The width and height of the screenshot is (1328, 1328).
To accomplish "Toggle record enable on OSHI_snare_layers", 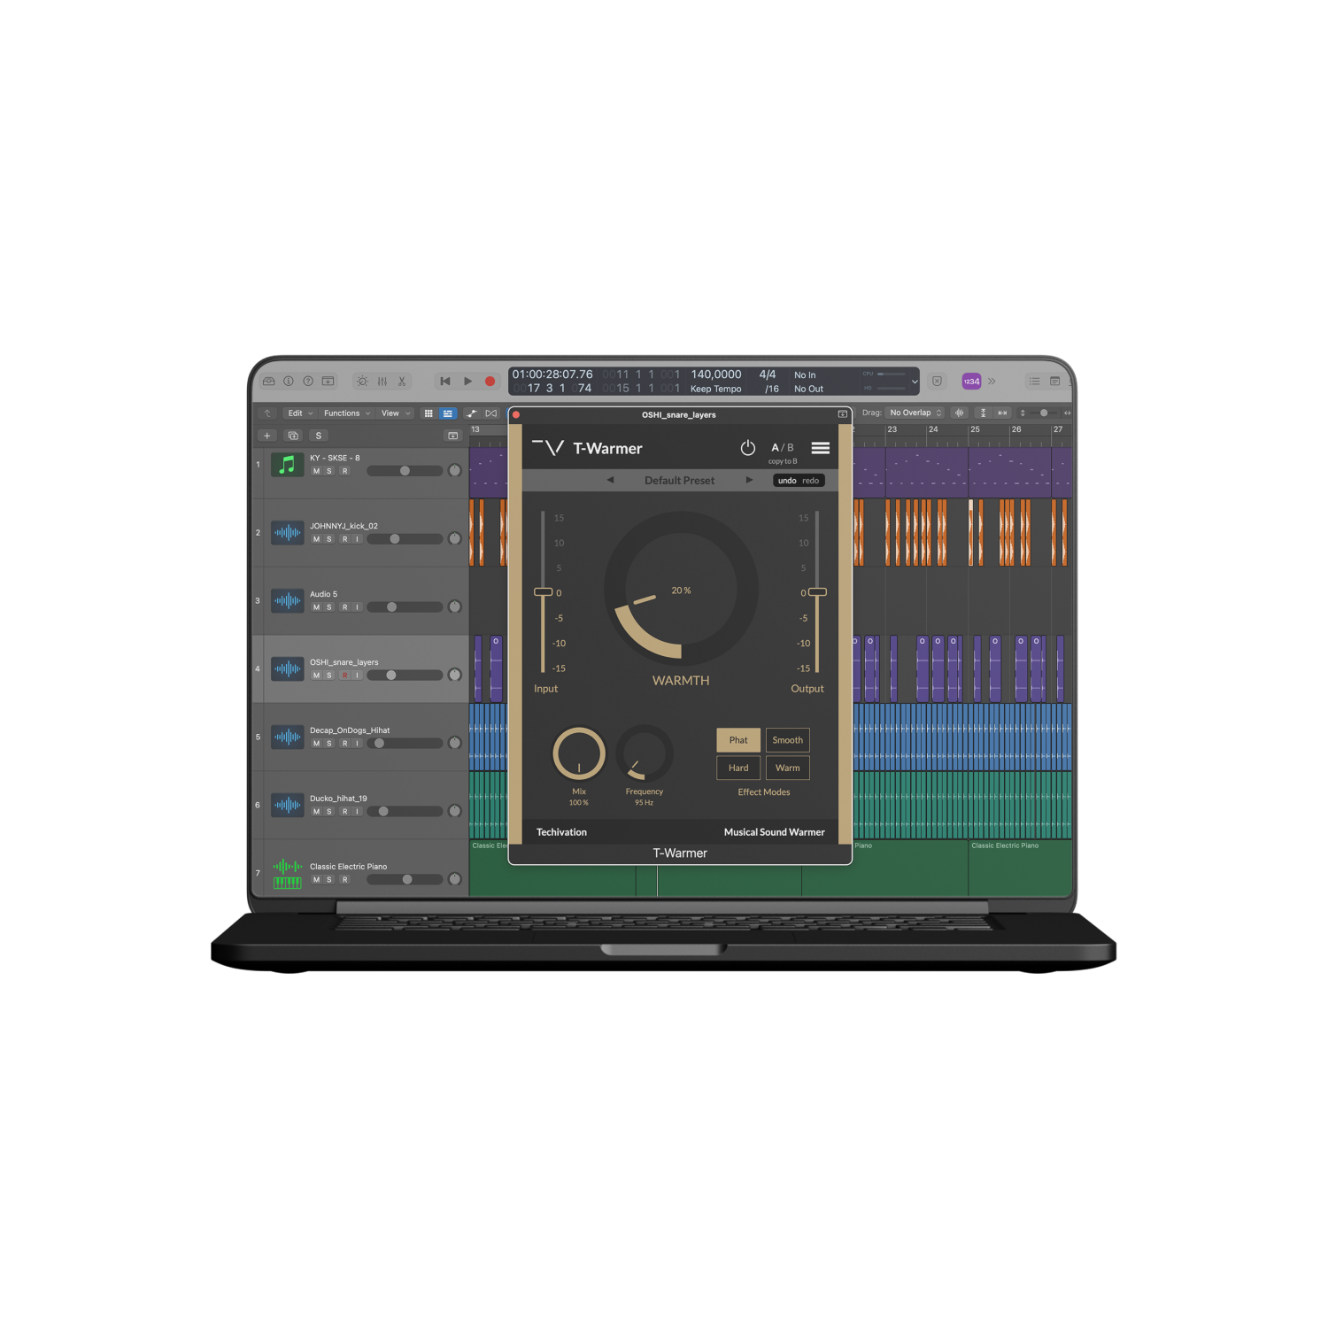I will tap(344, 676).
